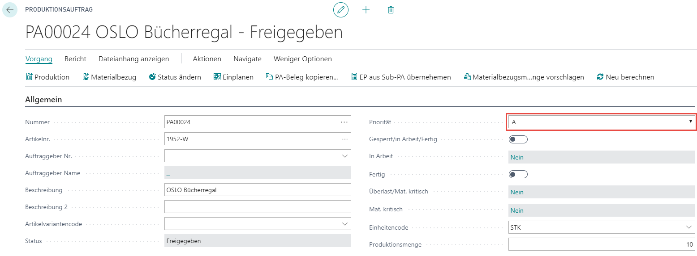The width and height of the screenshot is (697, 256).
Task: Click the Einplanen action
Action: pyautogui.click(x=233, y=77)
